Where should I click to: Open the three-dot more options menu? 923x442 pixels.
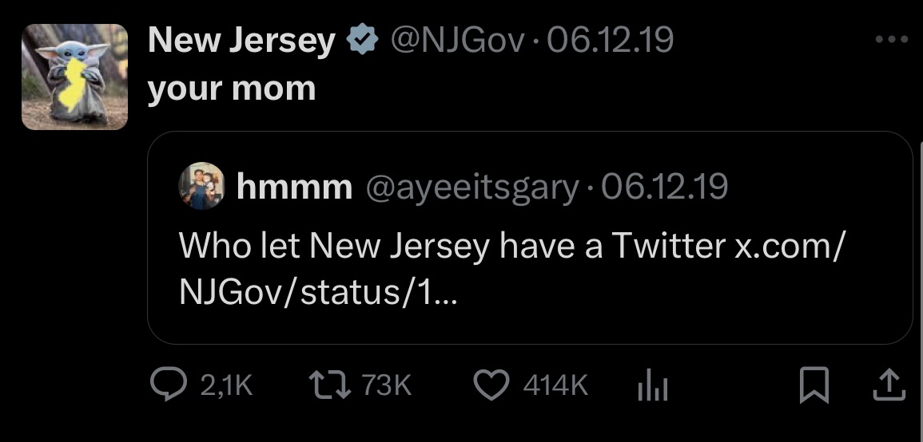(x=892, y=39)
